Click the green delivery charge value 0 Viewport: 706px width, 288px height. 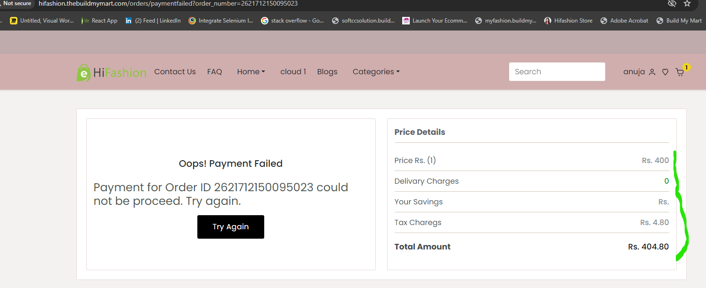coord(666,181)
